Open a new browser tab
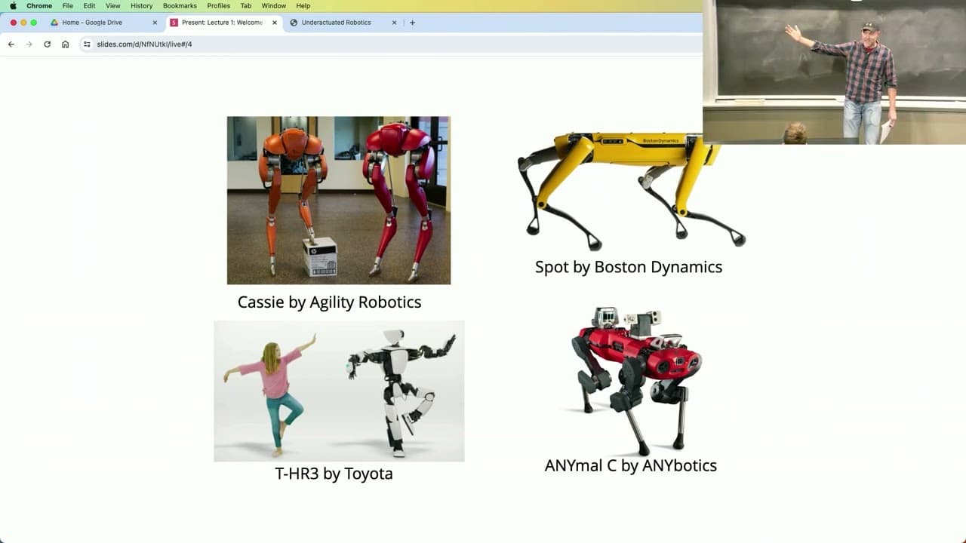This screenshot has width=966, height=543. point(412,23)
